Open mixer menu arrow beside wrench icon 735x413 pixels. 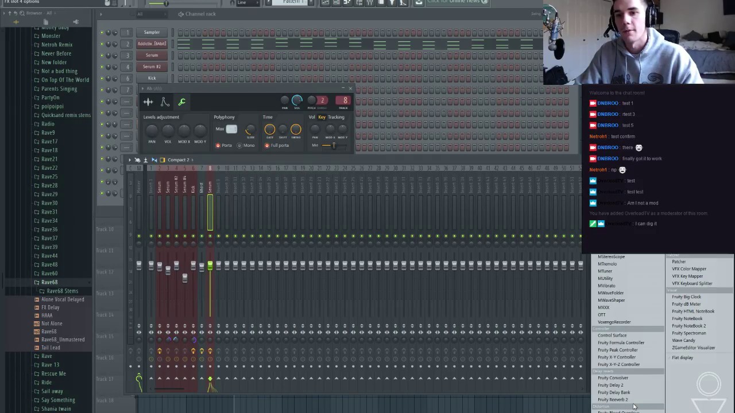point(130,160)
